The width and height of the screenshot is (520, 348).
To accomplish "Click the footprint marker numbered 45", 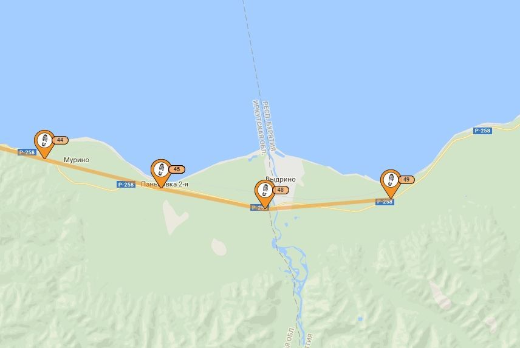I will click(x=161, y=172).
